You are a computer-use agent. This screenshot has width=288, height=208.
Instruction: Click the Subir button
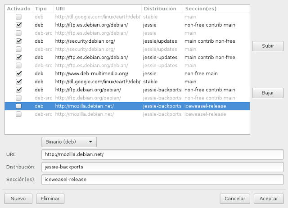tap(267, 46)
